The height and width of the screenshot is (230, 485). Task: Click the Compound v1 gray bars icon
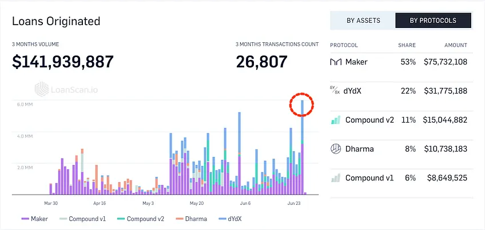(x=336, y=178)
